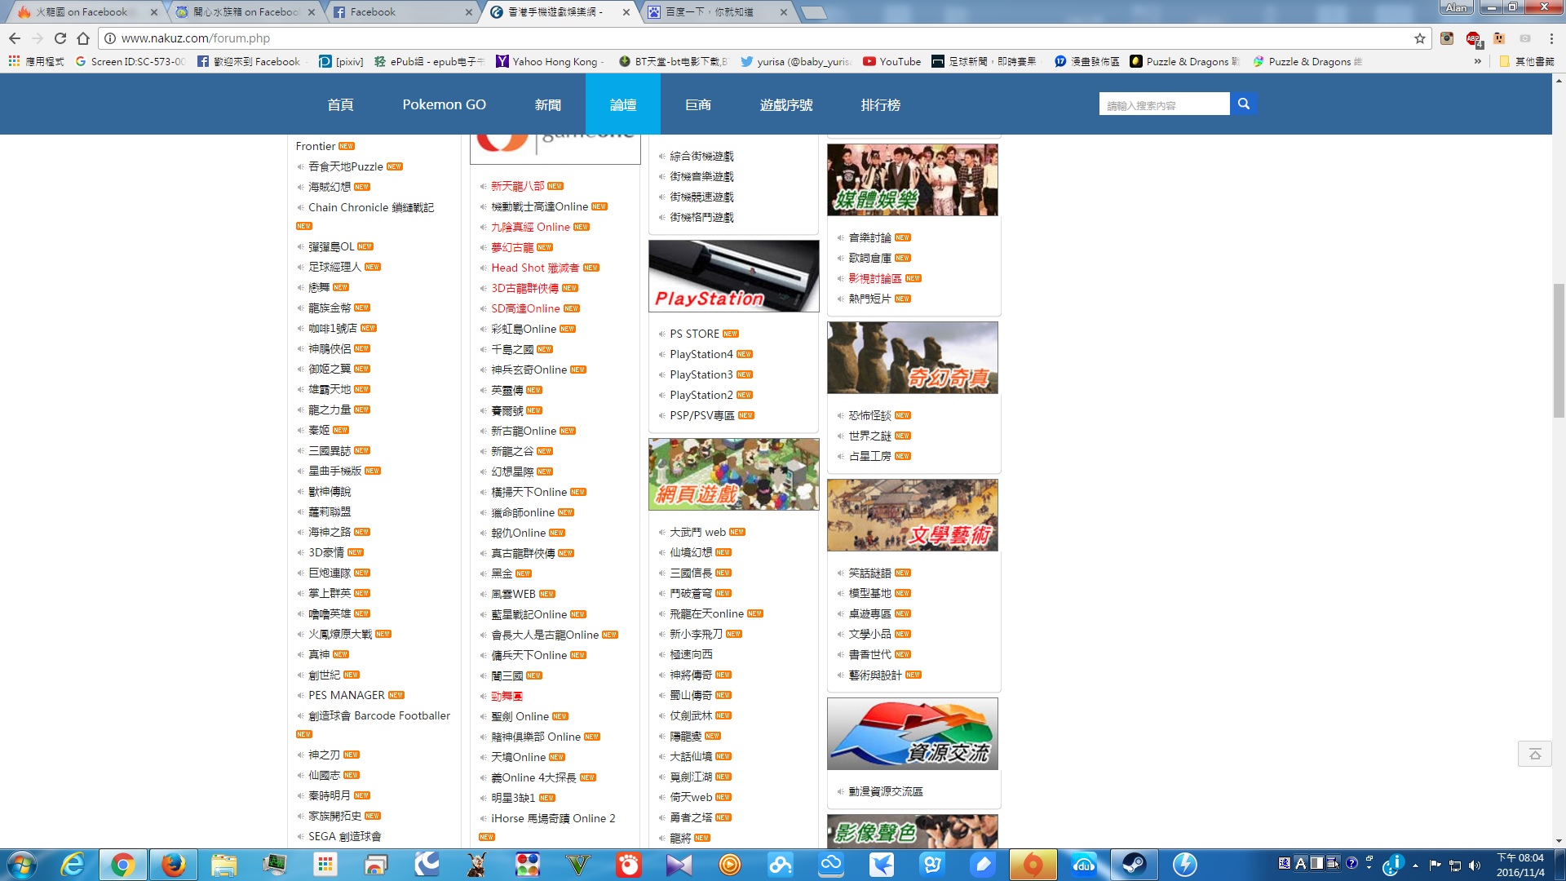This screenshot has height=881, width=1566.
Task: Click the taskbar clock showing 08:04
Action: [1520, 865]
